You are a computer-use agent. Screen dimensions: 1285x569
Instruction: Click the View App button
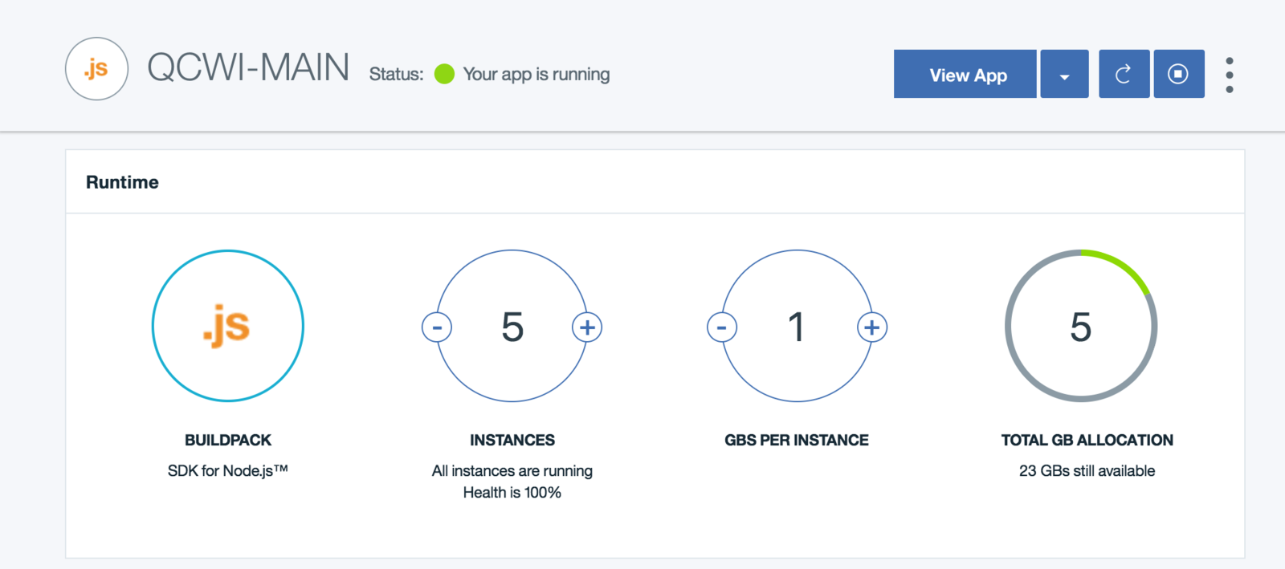click(965, 74)
